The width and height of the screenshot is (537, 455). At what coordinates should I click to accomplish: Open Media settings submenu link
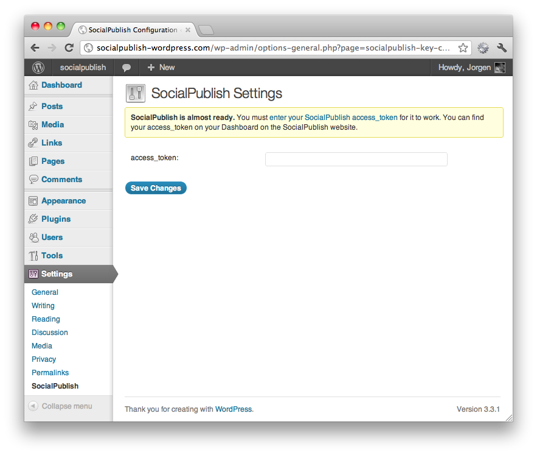(42, 346)
